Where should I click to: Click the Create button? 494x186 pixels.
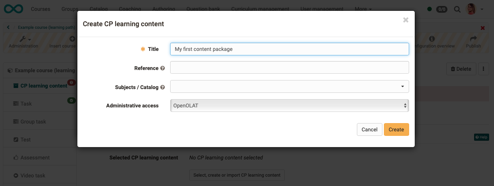[x=396, y=129]
